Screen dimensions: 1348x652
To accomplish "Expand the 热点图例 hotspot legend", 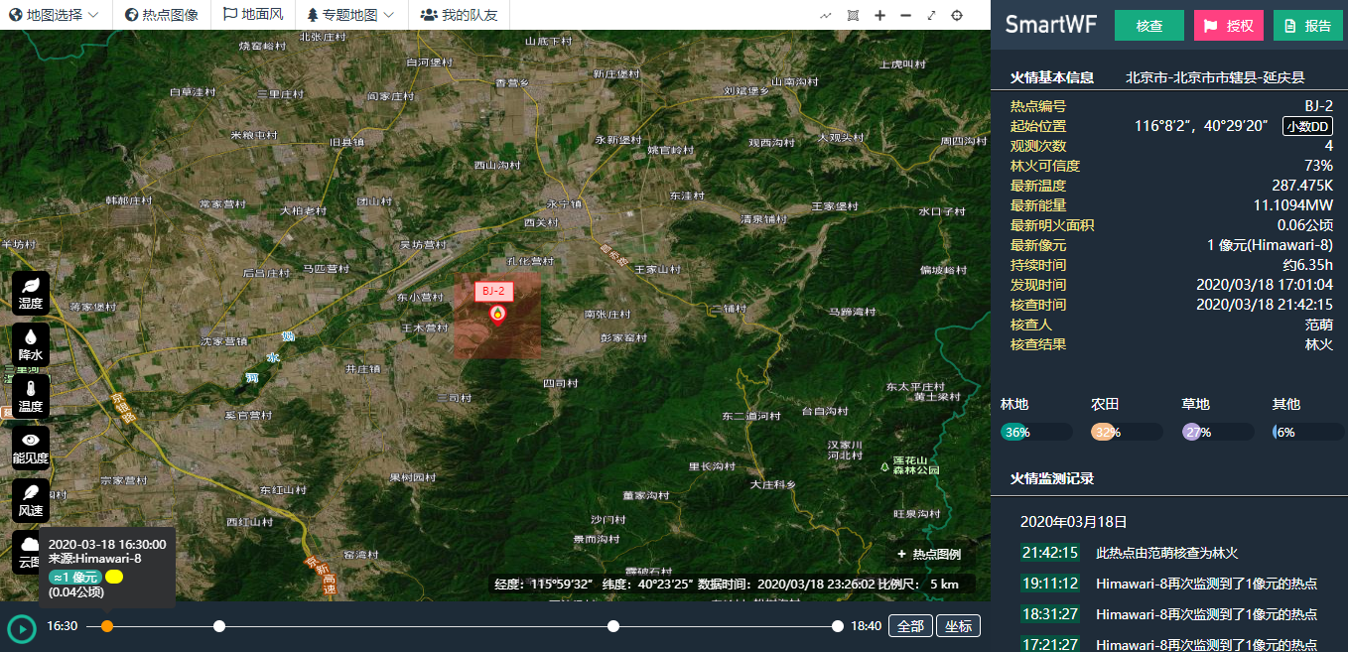I will (x=928, y=555).
